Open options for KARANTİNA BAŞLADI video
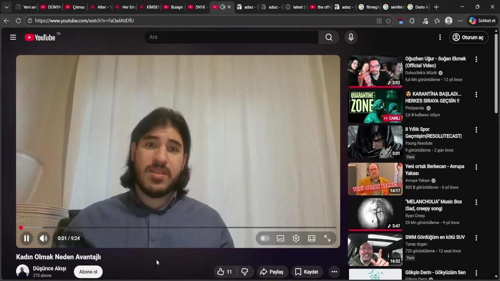 [476, 94]
